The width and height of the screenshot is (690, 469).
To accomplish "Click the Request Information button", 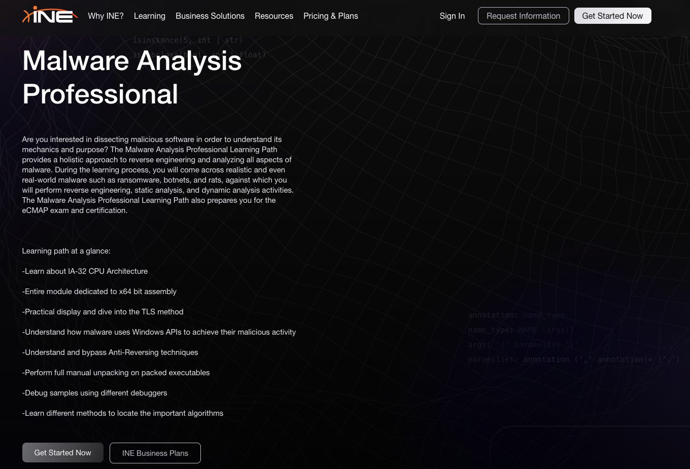I will tap(524, 16).
